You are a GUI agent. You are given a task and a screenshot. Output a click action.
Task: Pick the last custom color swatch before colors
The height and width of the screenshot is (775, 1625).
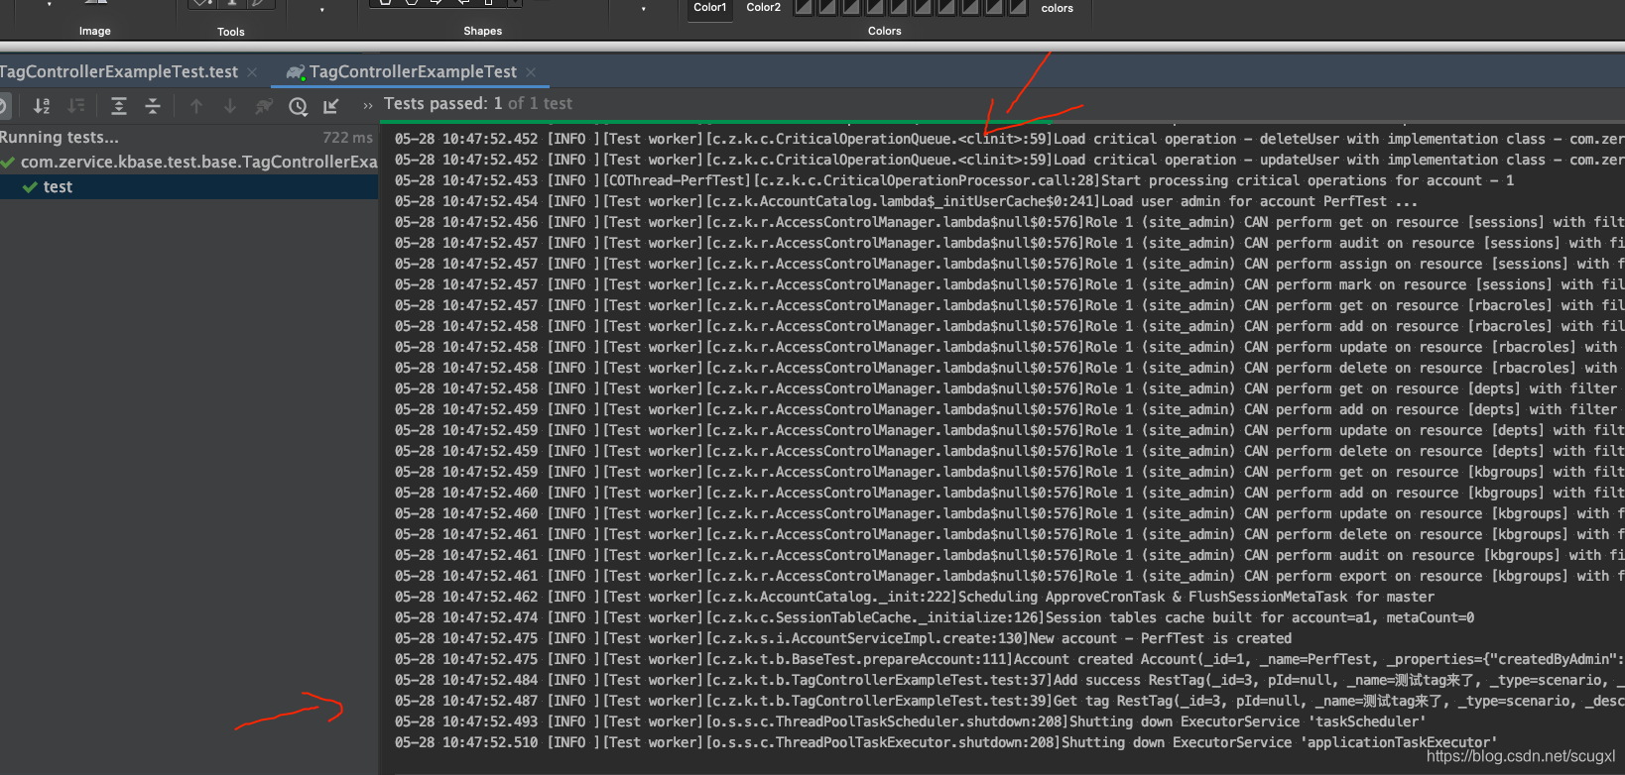pos(1018,7)
